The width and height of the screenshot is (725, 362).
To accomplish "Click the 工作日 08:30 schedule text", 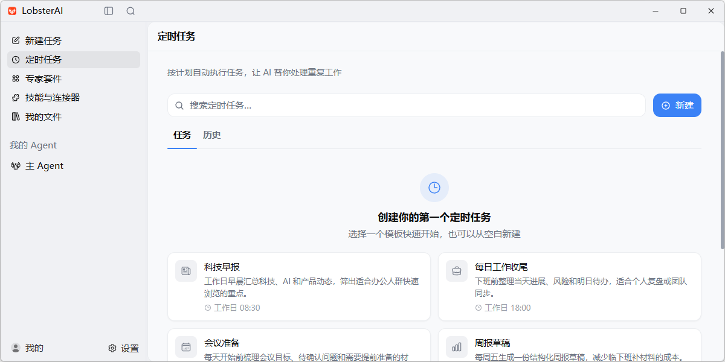I will point(237,308).
